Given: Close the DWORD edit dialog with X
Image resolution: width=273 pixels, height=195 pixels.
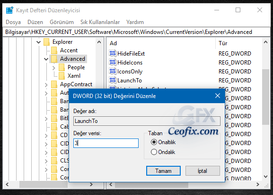Looking at the screenshot, I should tap(218, 96).
